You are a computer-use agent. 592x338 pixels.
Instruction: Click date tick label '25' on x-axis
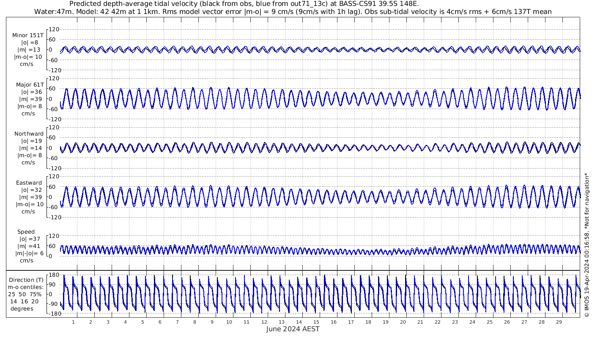point(489,322)
